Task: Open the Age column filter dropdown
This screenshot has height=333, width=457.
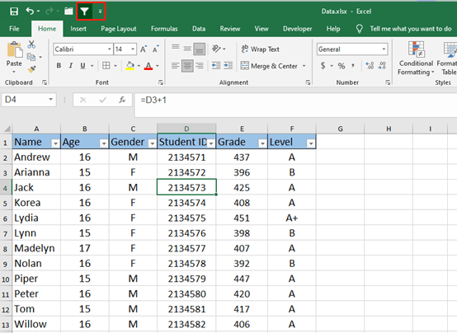Action: (104, 143)
